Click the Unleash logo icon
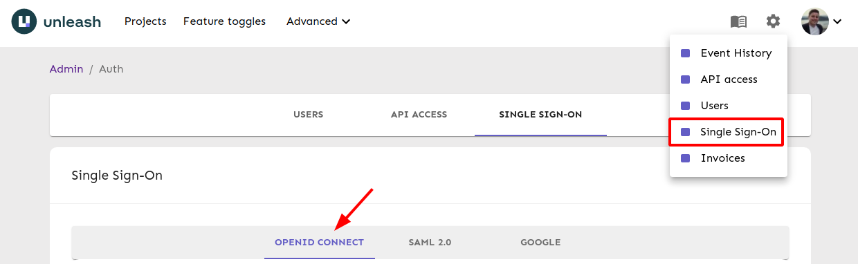This screenshot has height=264, width=858. click(24, 21)
